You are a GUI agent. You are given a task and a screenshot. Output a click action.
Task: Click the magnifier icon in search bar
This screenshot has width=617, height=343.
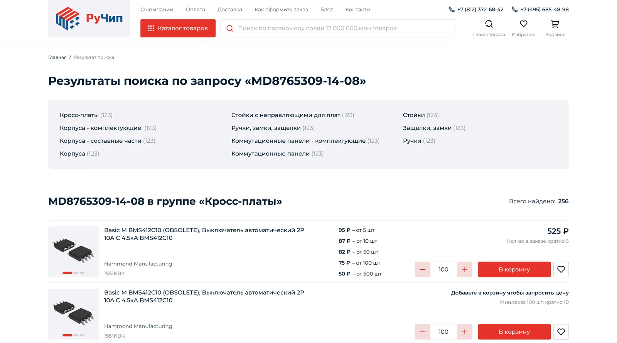click(x=230, y=28)
